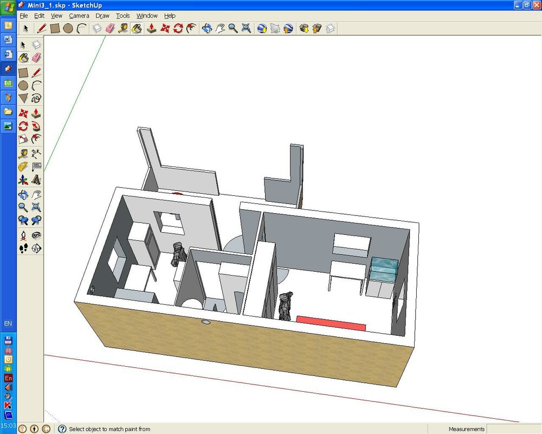542x434 pixels.
Task: Activate the Axes tool
Action: coord(23,180)
